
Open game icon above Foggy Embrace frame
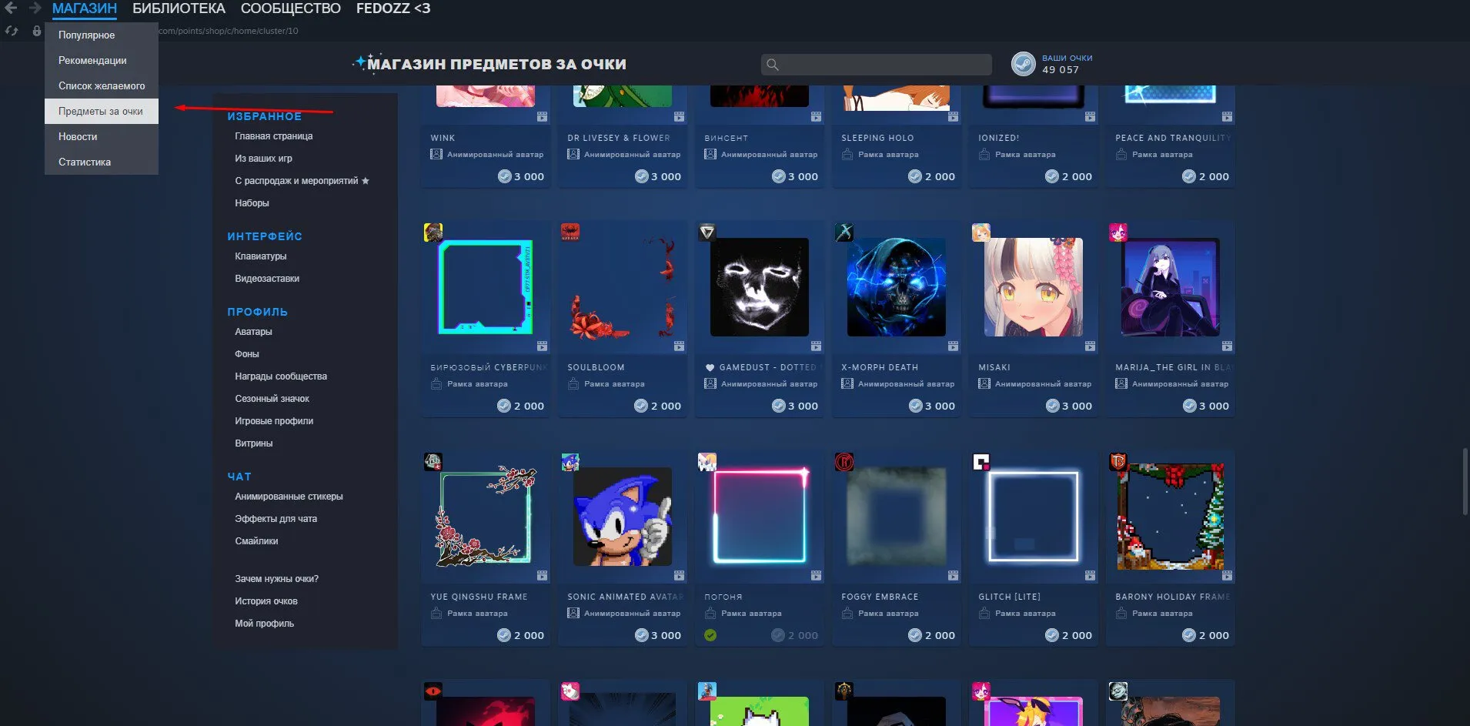click(844, 462)
